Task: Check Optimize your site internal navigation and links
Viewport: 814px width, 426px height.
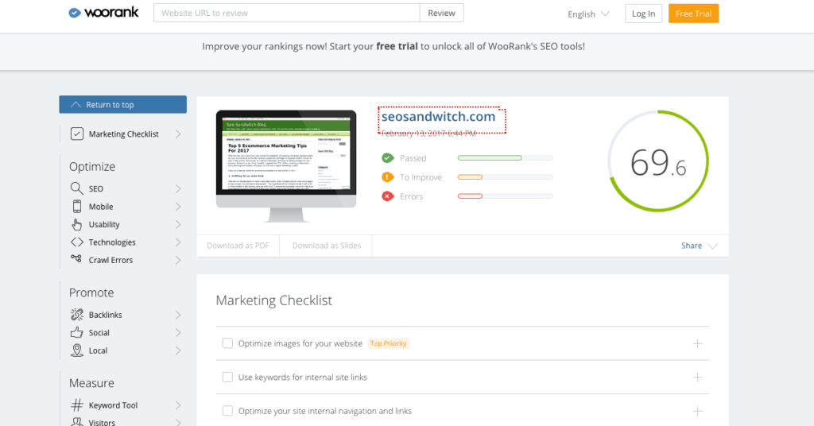Action: click(227, 410)
